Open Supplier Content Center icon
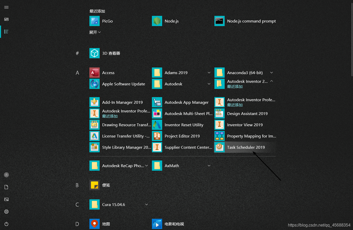 coord(157,147)
